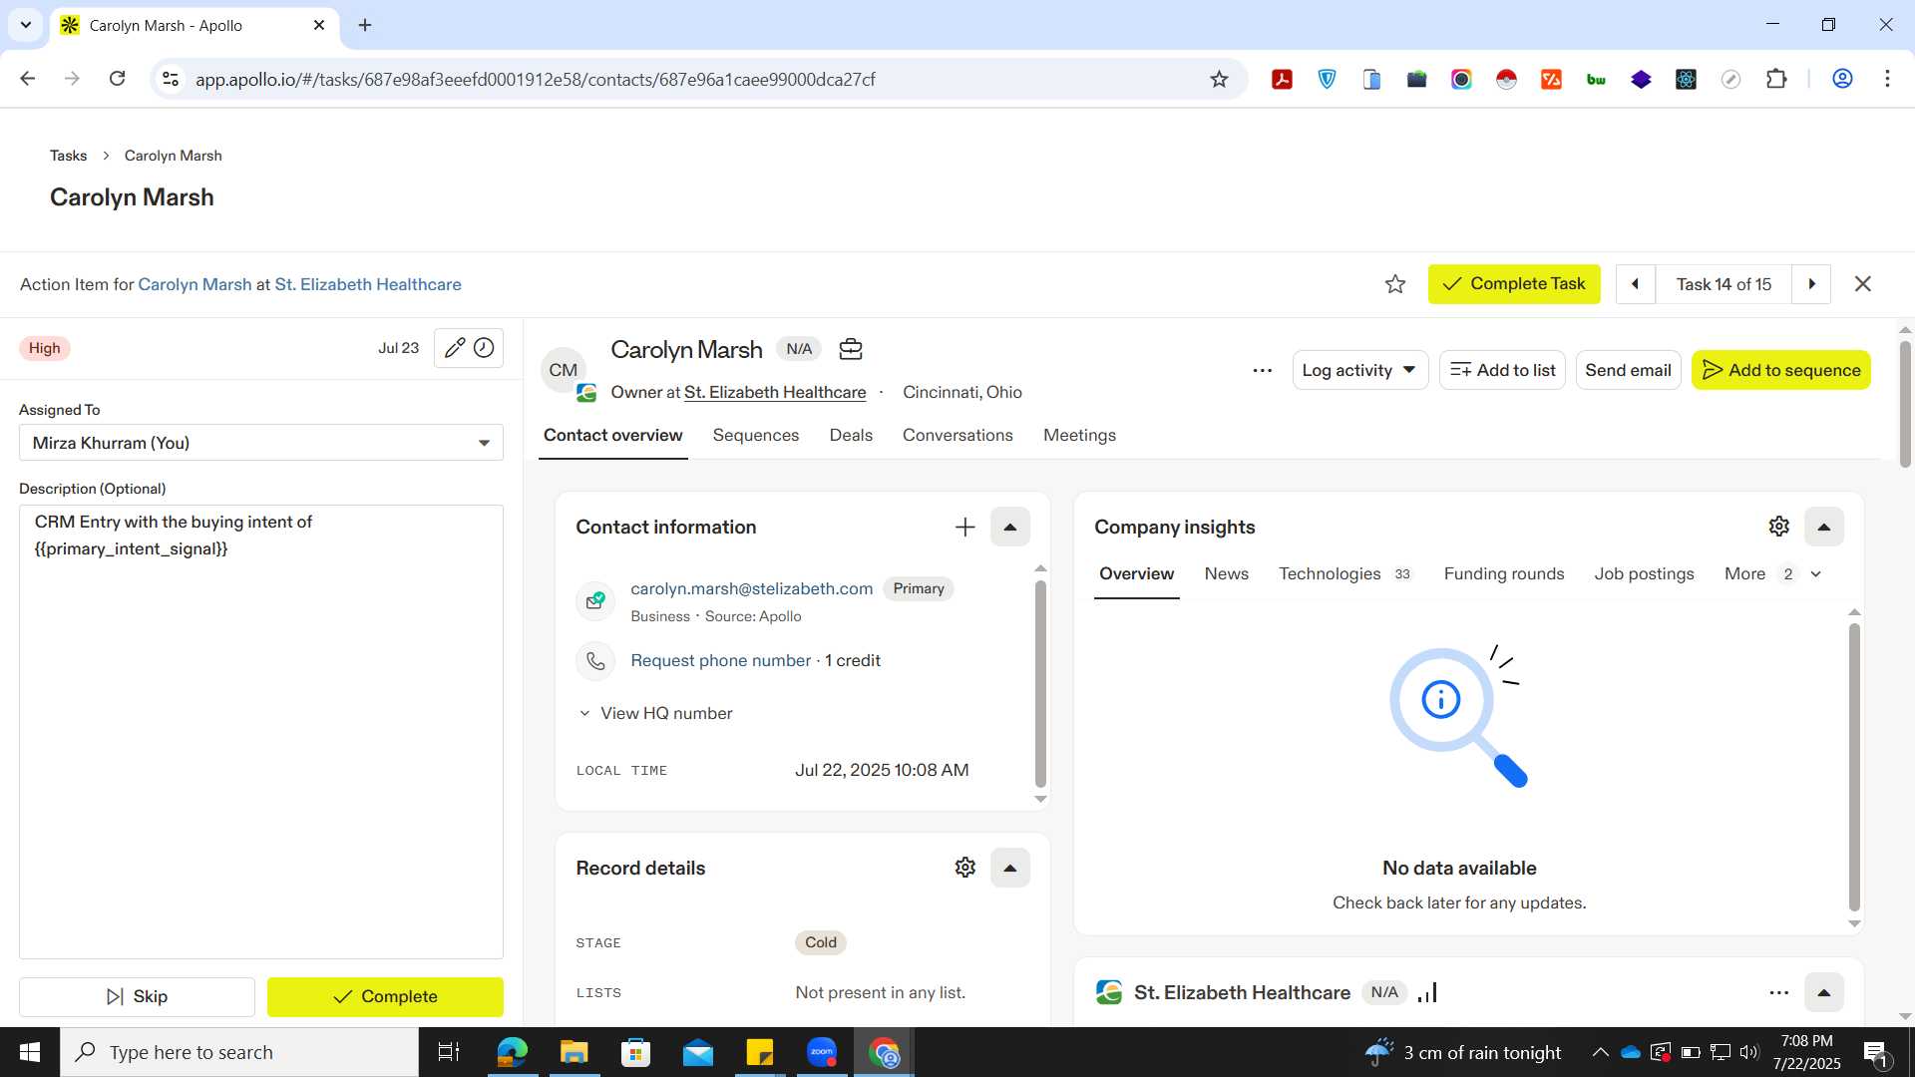
Task: Click the High priority badge
Action: [44, 348]
